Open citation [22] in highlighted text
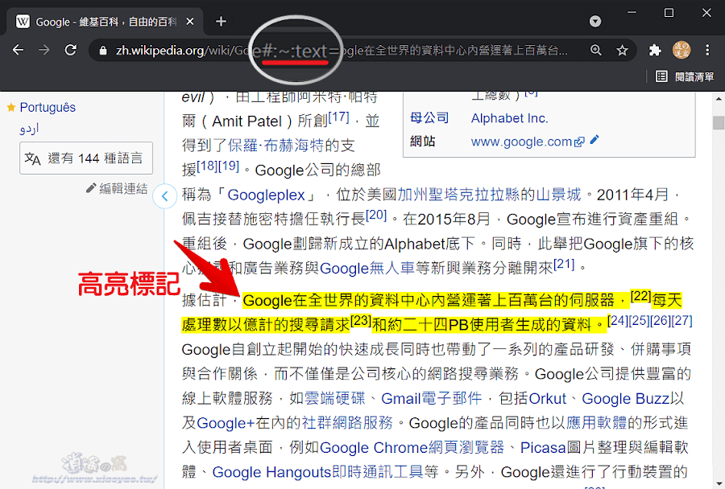 tap(641, 296)
